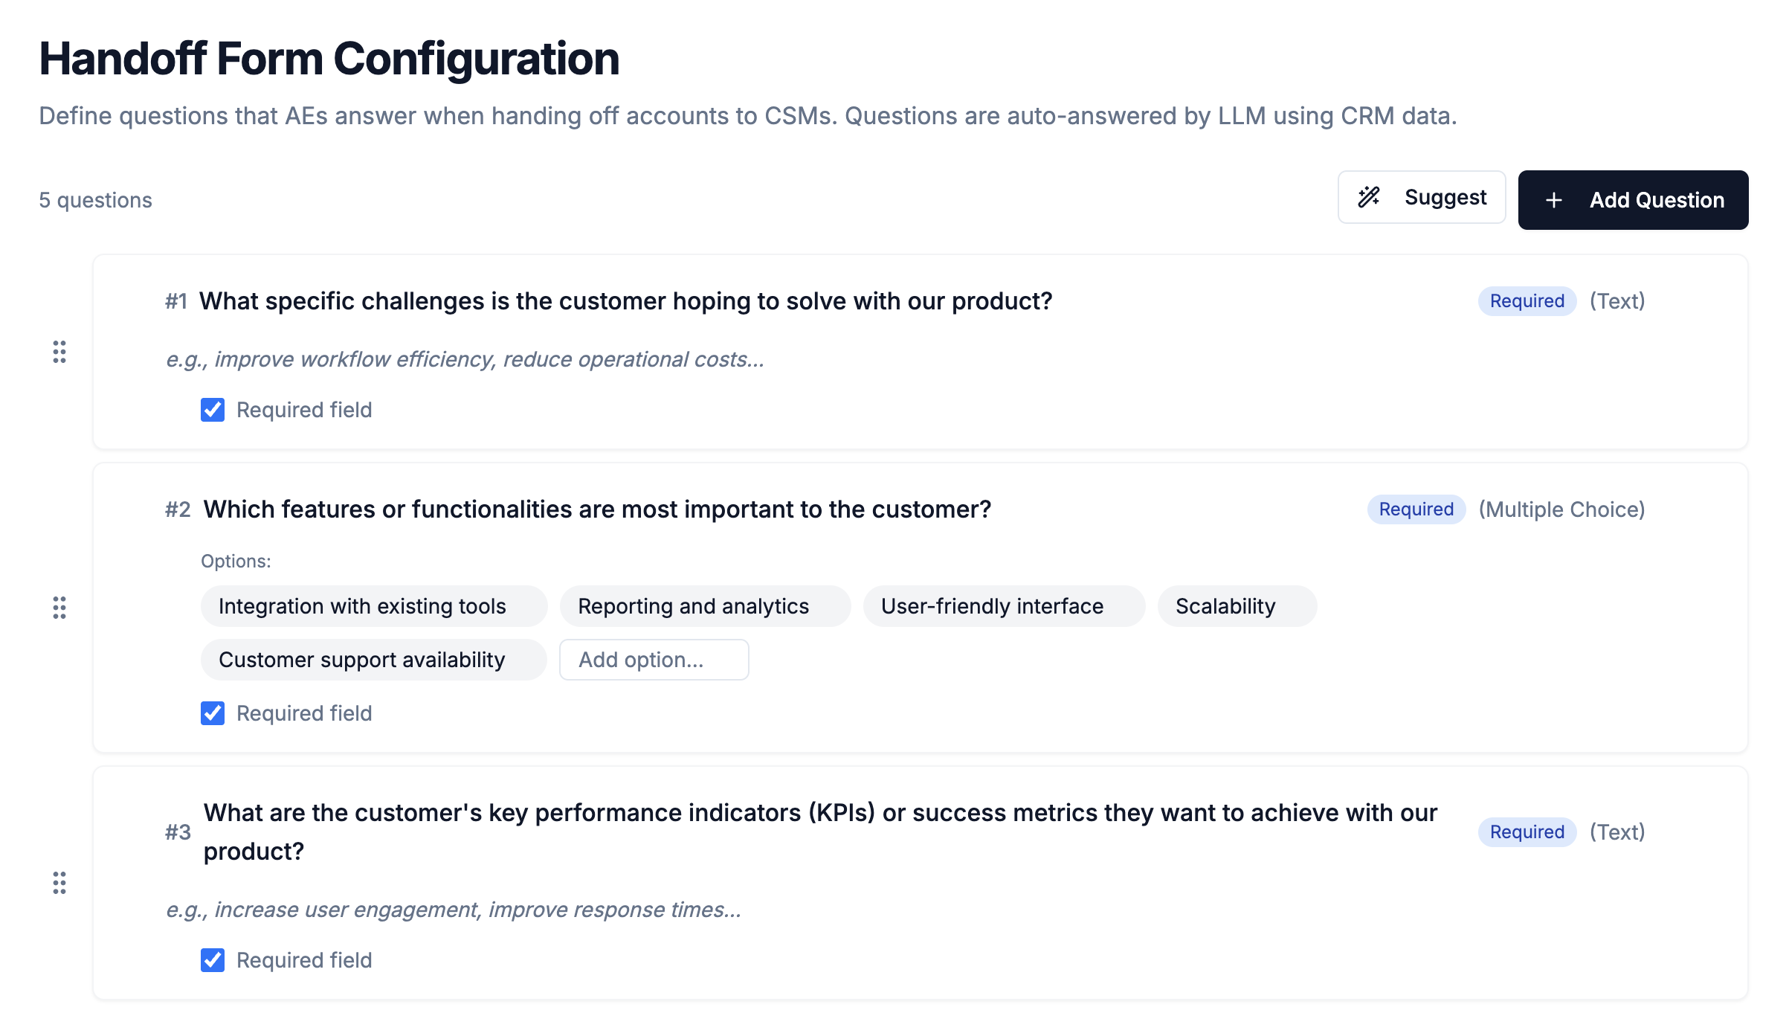Screen dimensions: 1789x1010
Task: Click the plus icon on Add Question
Action: [x=1555, y=199]
